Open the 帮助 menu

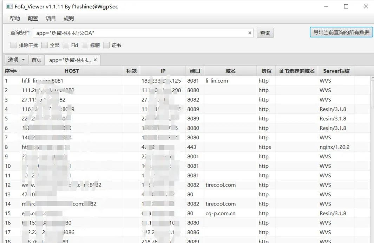coord(15,18)
